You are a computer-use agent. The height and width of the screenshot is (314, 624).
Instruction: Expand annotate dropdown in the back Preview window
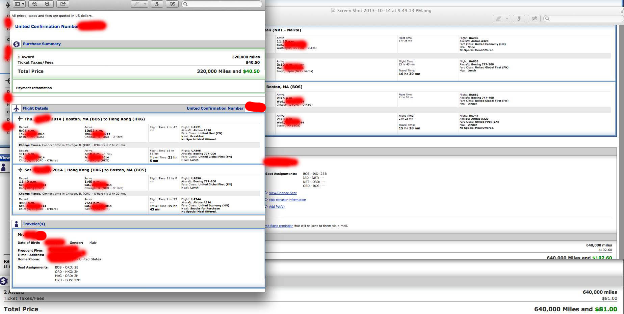pyautogui.click(x=507, y=19)
